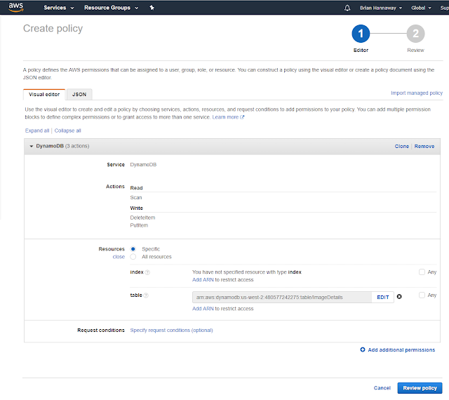
Task: Click step 2 Review circle
Action: click(415, 34)
